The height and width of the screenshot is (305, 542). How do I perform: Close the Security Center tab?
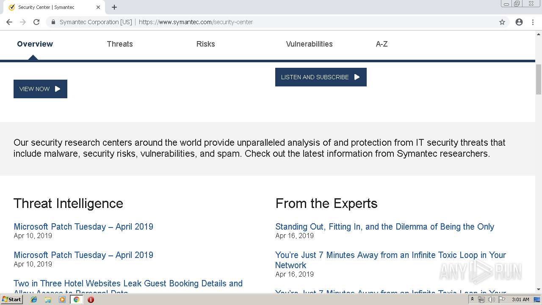point(98,7)
